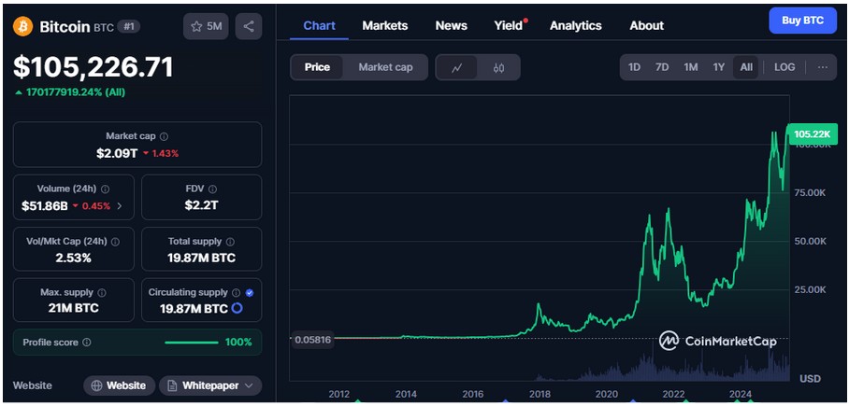Open the Markets tab
The image size is (849, 406).
(385, 25)
